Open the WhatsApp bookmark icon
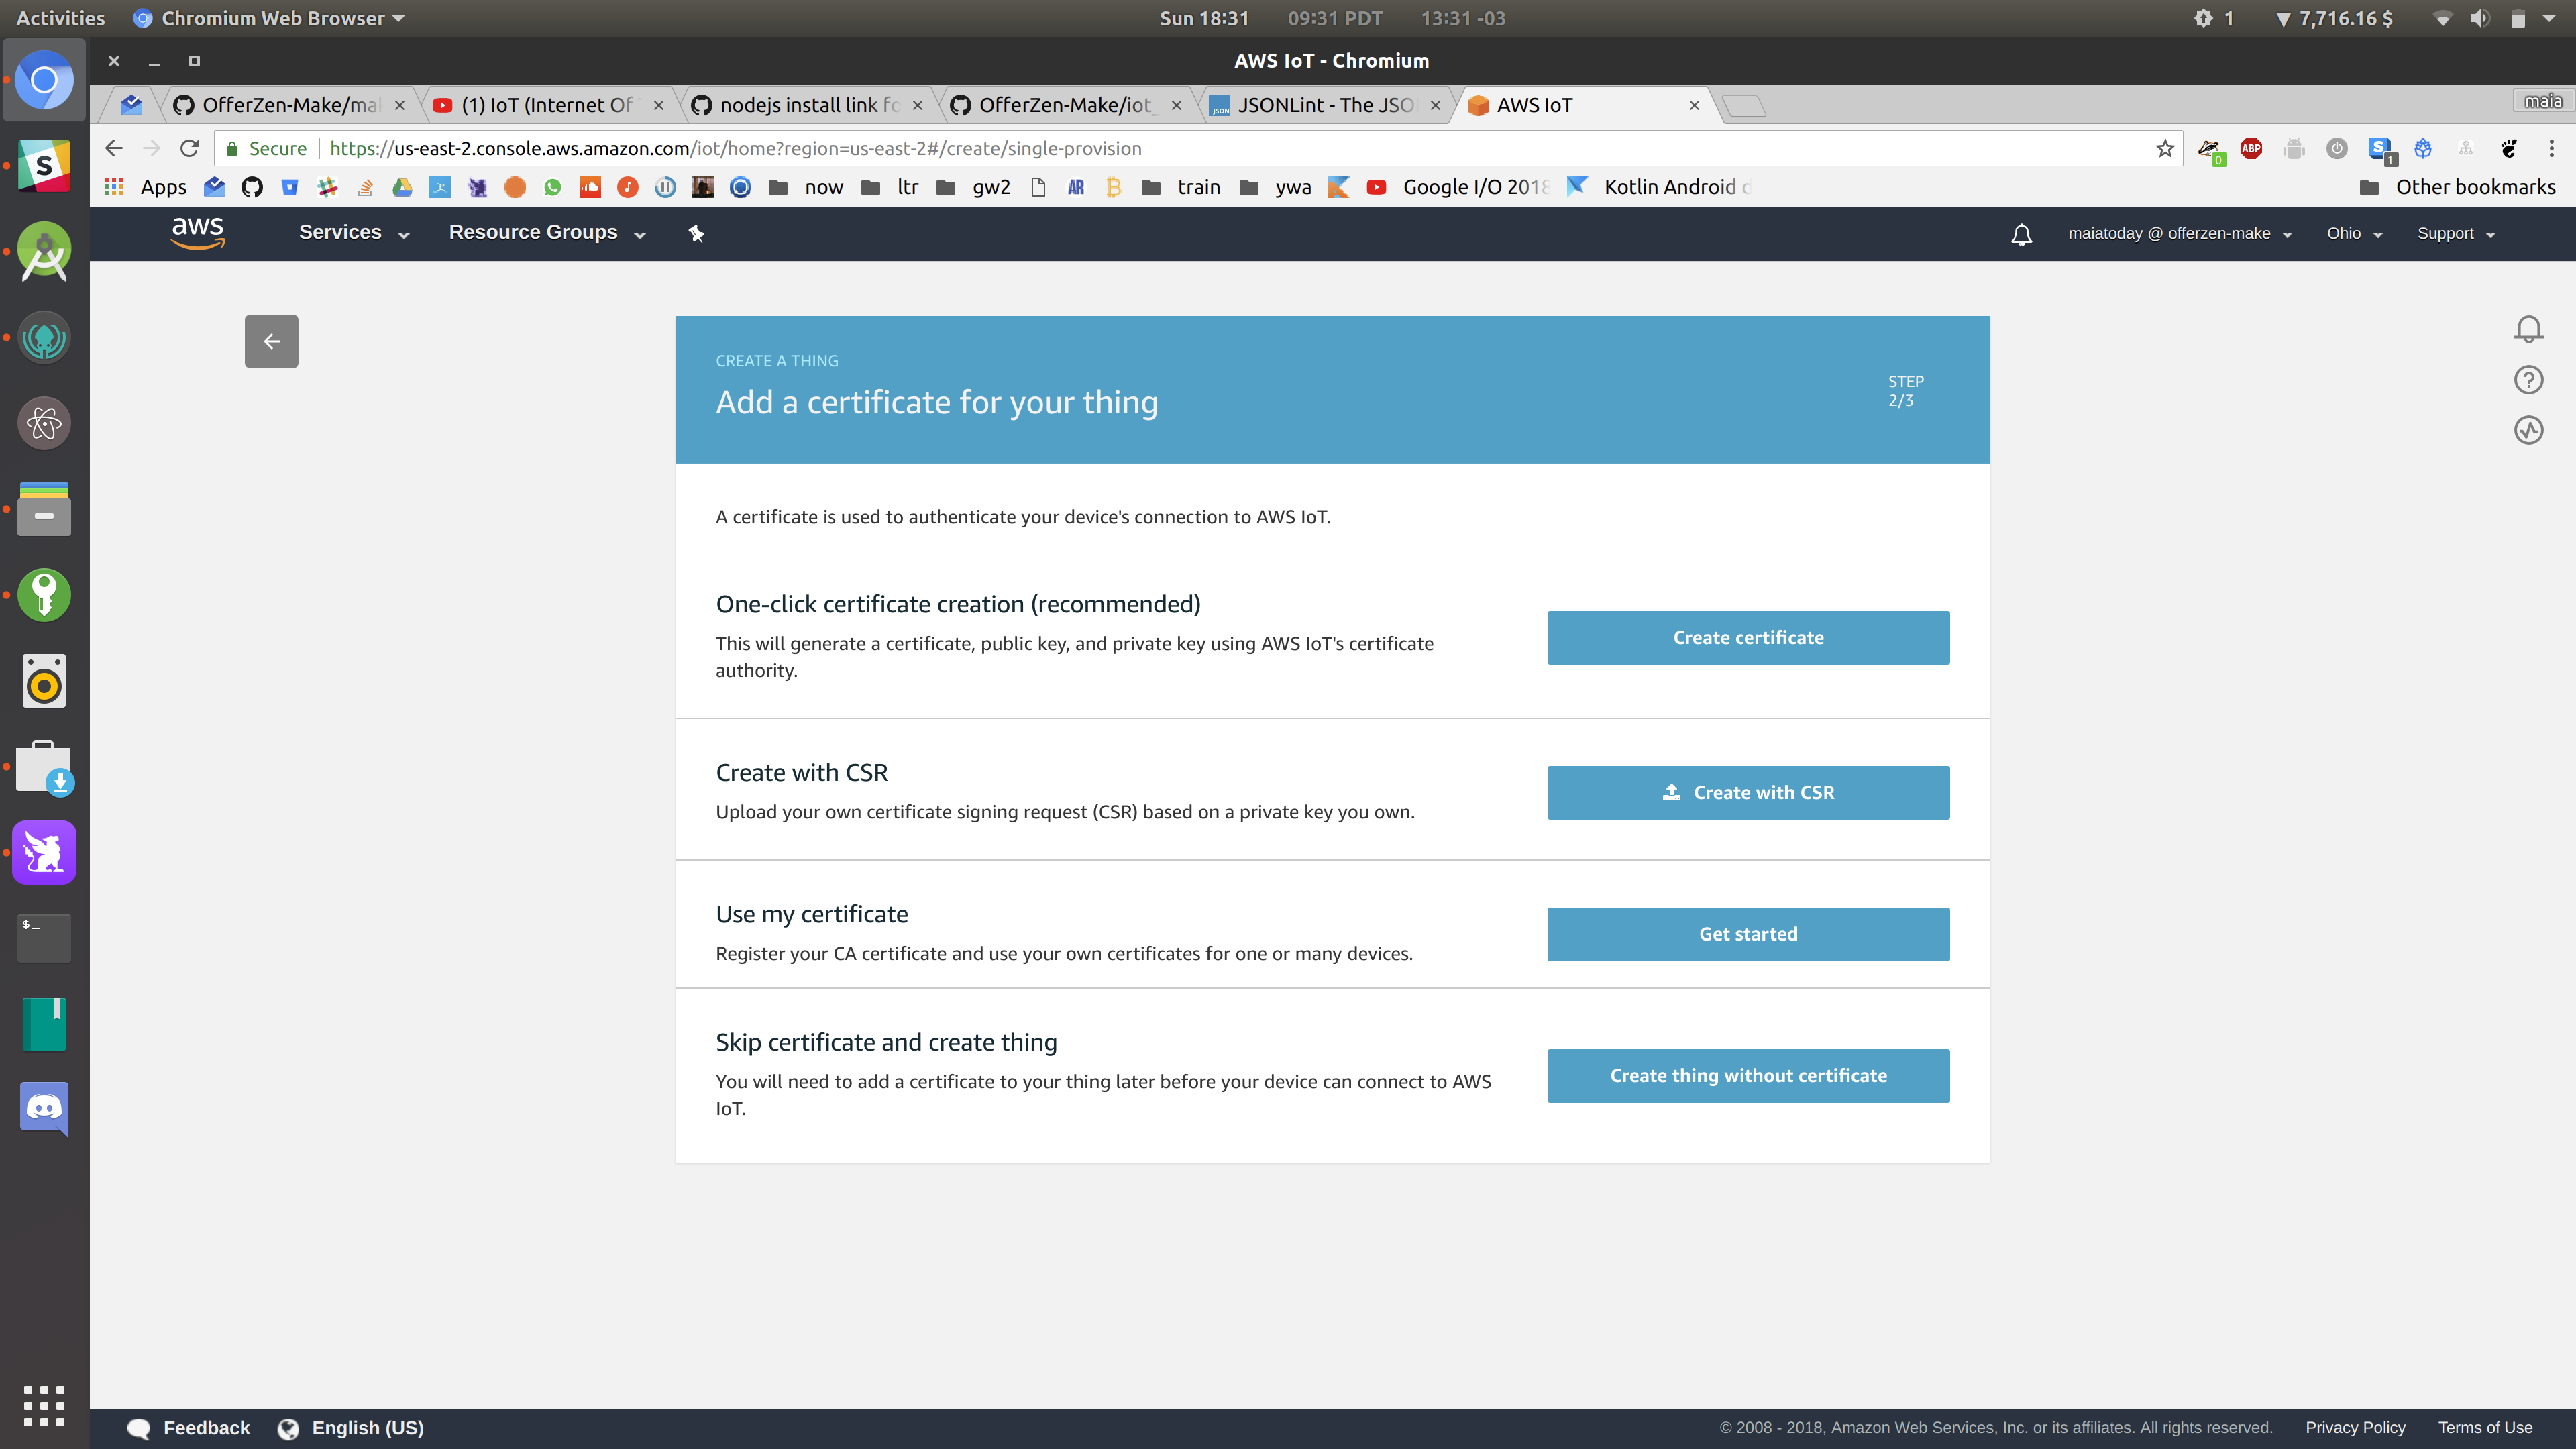Screen dimensions: 2576x1449 [552, 187]
